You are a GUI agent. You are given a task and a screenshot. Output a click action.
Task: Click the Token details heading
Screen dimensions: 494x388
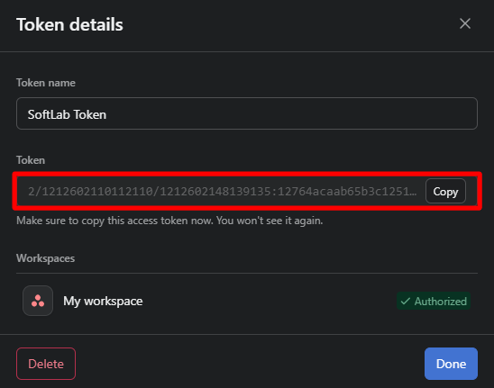click(x=69, y=24)
